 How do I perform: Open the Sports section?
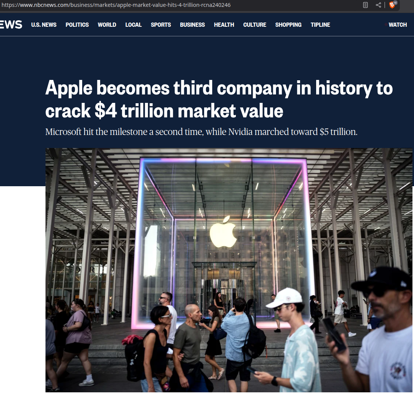[x=161, y=25]
